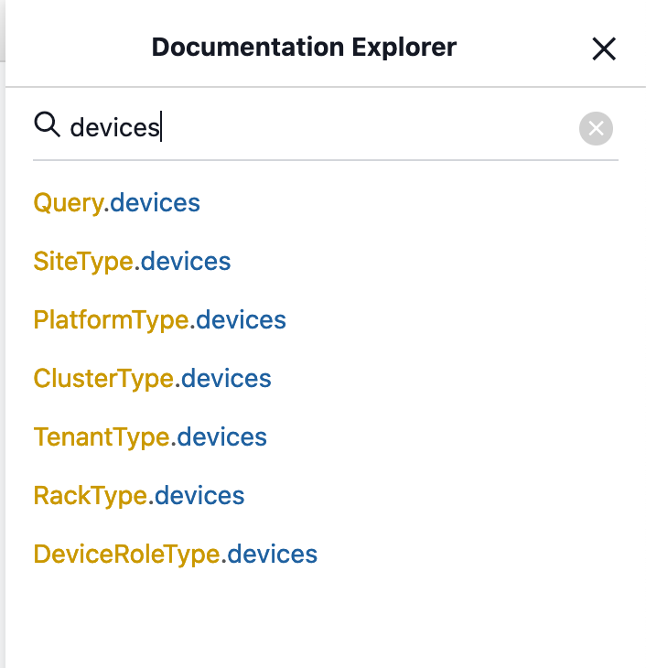This screenshot has width=646, height=668.
Task: Show the devices field of TenantType
Action: click(x=222, y=437)
